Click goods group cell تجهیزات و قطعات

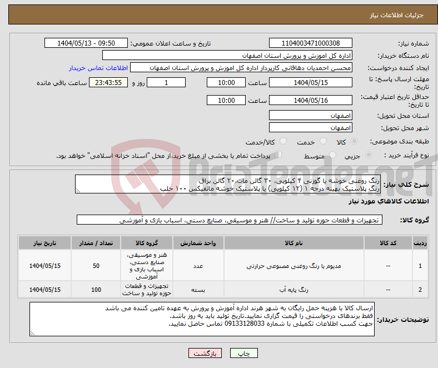coord(147,290)
